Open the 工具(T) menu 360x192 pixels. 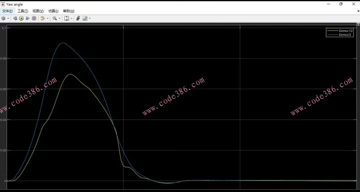point(23,11)
